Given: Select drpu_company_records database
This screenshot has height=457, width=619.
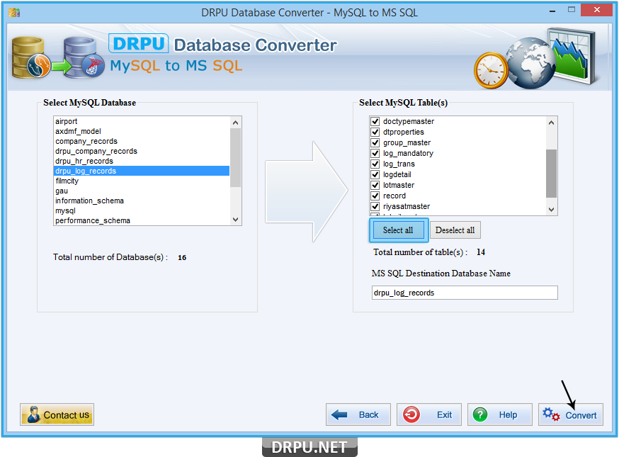Looking at the screenshot, I should (x=142, y=151).
